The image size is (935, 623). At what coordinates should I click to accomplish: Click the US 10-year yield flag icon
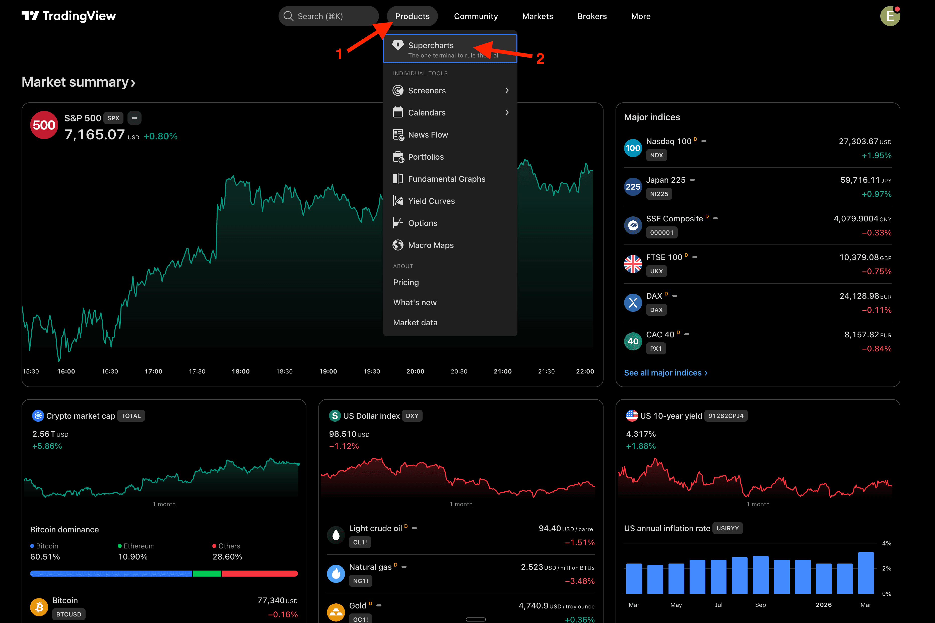[632, 416]
